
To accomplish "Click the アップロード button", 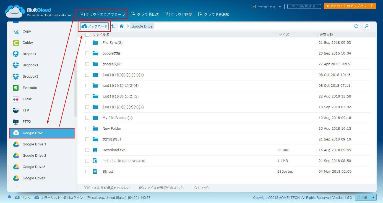I will [95, 26].
